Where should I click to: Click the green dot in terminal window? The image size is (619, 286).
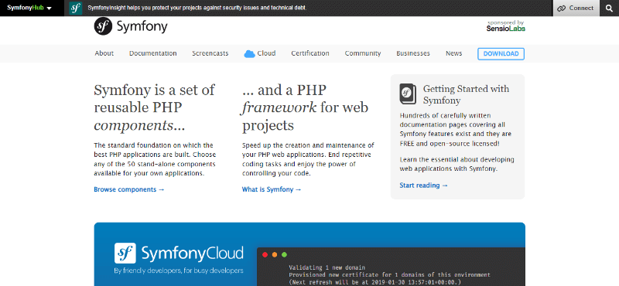[284, 255]
